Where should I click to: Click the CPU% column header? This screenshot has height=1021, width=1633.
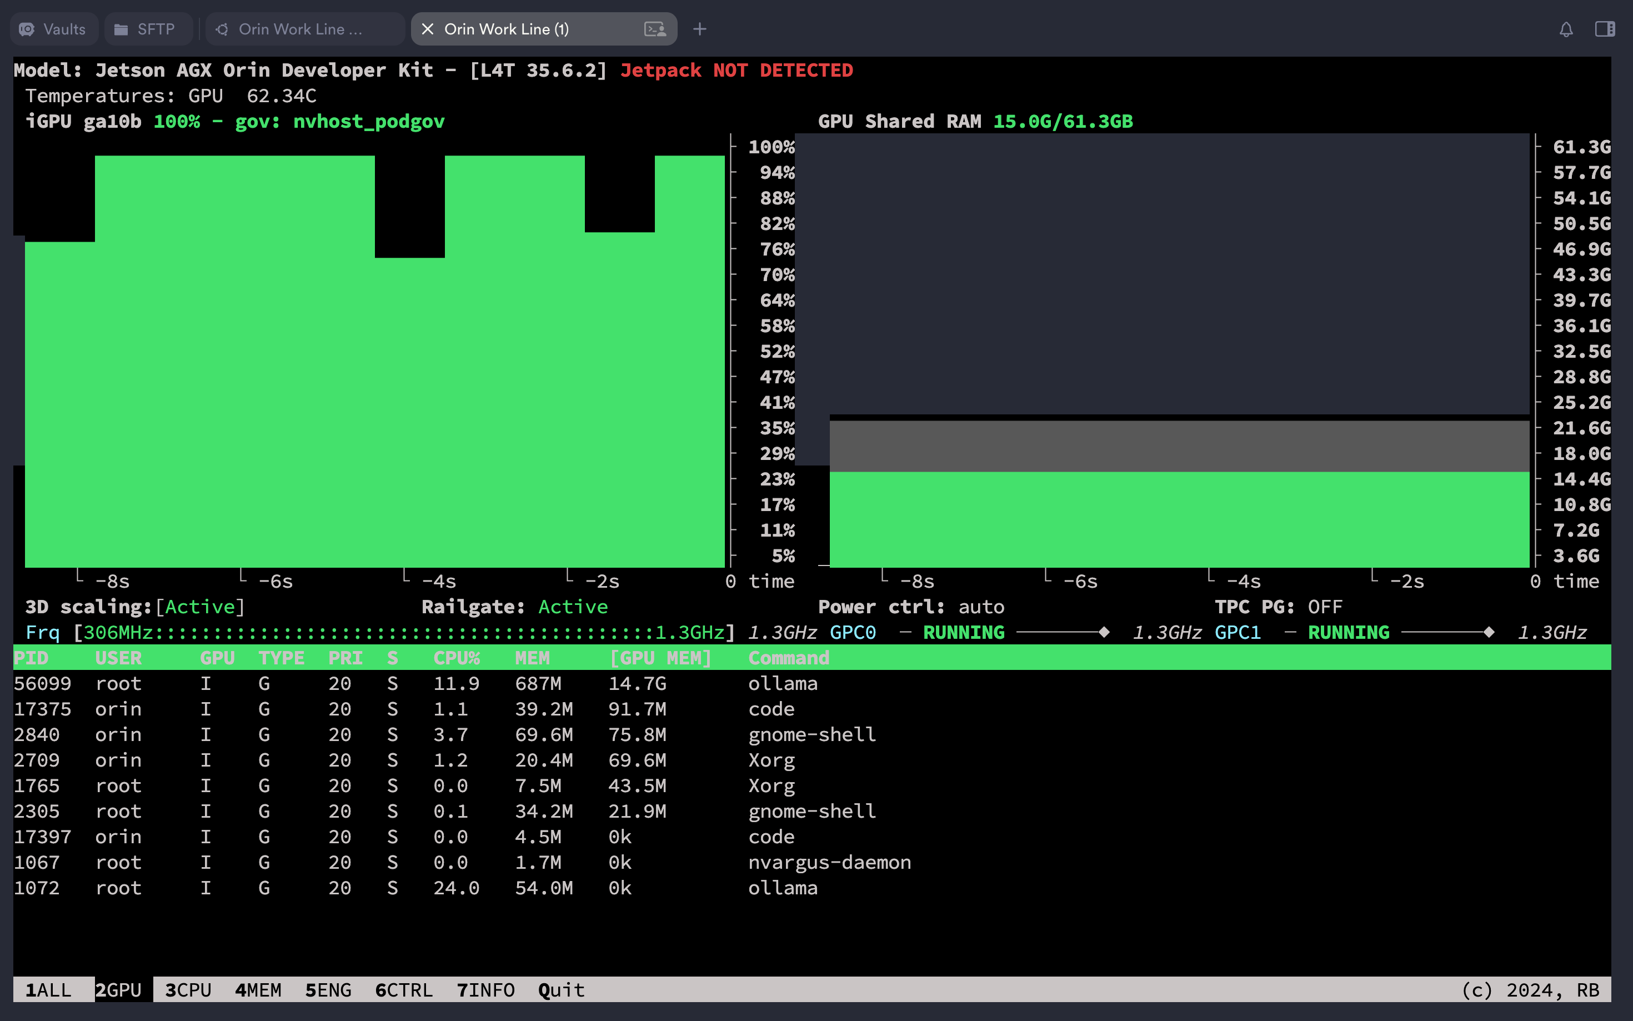tap(457, 658)
